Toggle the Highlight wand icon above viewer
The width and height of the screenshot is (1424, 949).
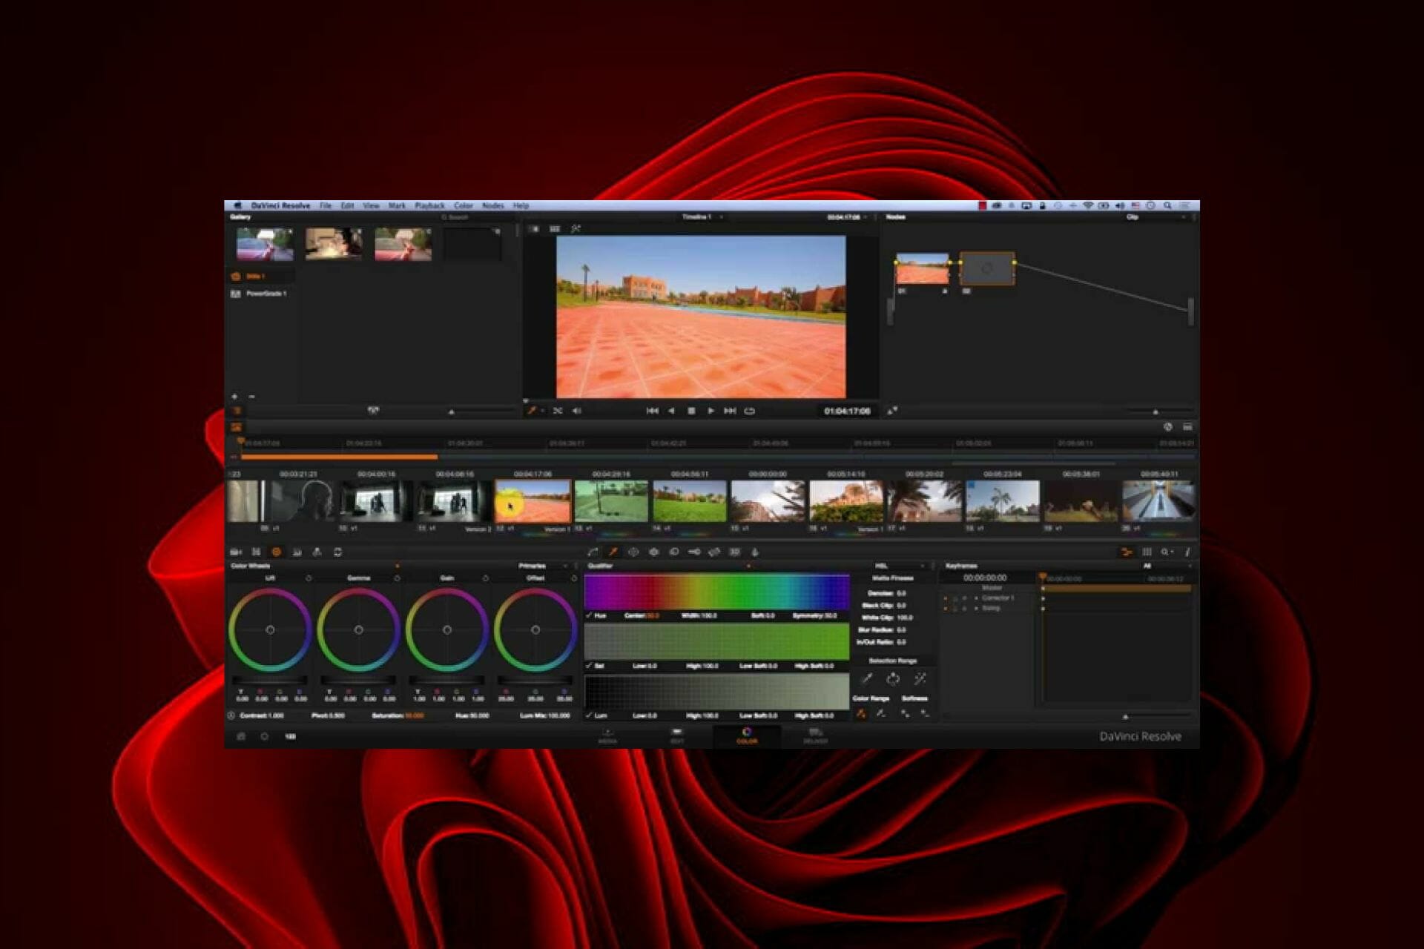click(576, 229)
